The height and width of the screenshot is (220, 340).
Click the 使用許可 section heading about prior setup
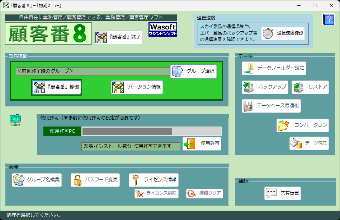point(91,118)
